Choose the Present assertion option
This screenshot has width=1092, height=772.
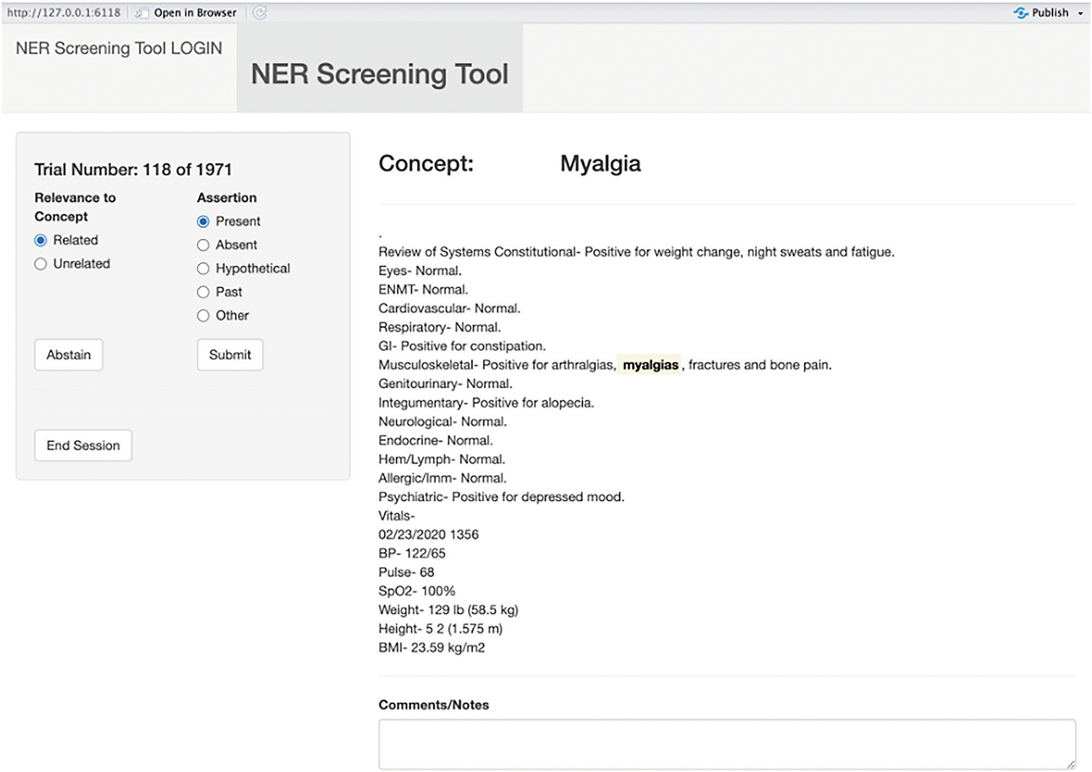(203, 221)
